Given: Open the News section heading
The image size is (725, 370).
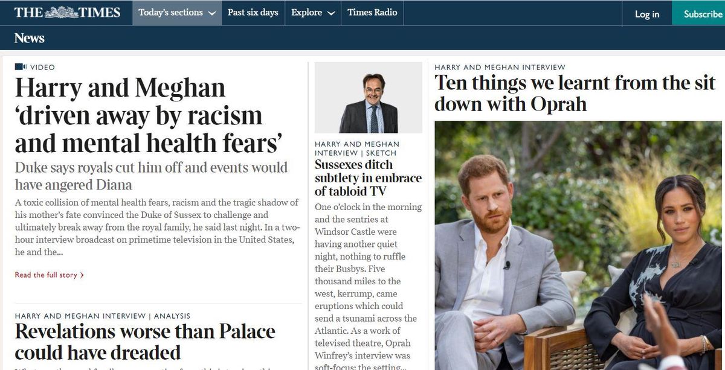Looking at the screenshot, I should tap(30, 38).
